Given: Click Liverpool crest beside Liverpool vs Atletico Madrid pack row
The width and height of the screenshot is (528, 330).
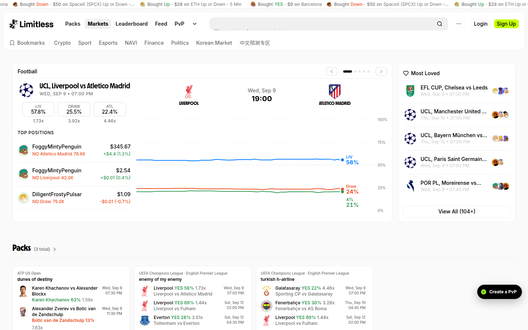Looking at the screenshot, I should pyautogui.click(x=145, y=291).
